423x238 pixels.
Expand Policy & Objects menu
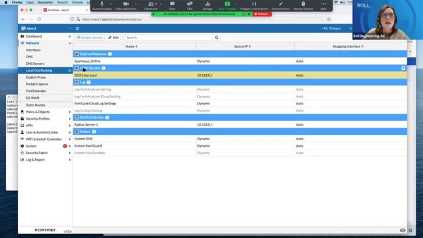46,112
